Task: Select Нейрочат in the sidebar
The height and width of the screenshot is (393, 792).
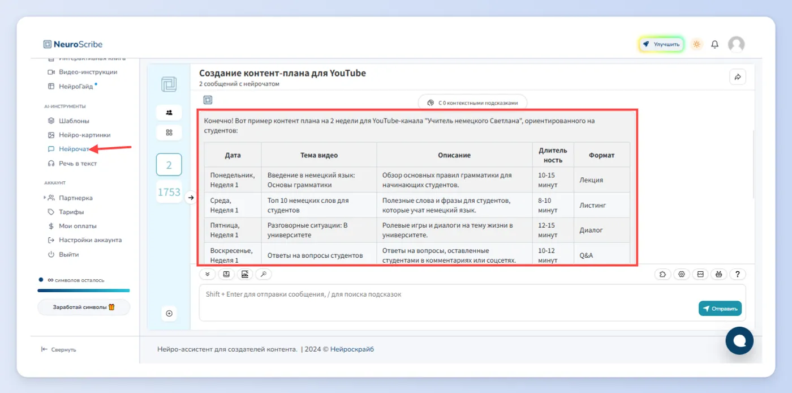Action: coord(69,149)
